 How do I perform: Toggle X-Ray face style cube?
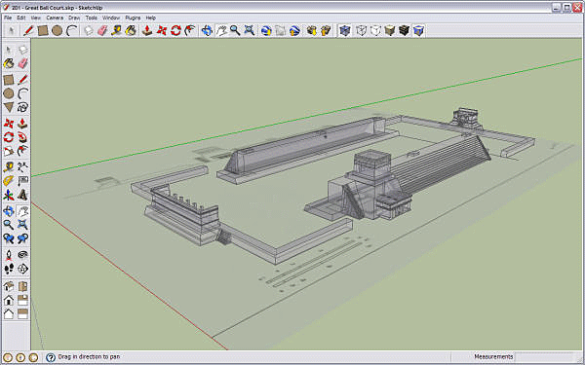pyautogui.click(x=345, y=30)
